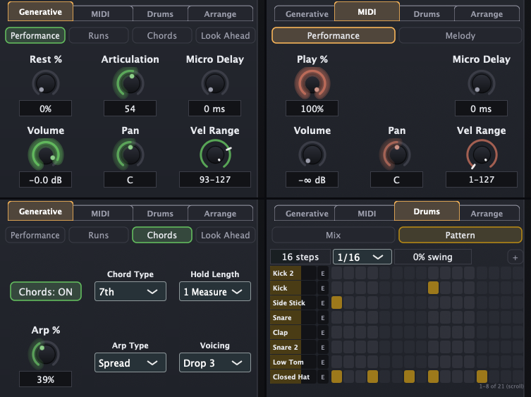Click the Articulation knob
This screenshot has width=531, height=397.
coord(130,83)
